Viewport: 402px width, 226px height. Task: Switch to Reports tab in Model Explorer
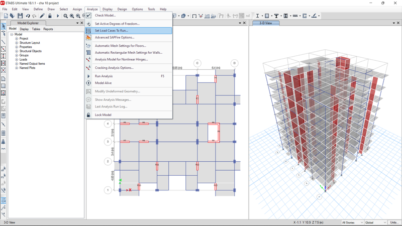(48, 29)
